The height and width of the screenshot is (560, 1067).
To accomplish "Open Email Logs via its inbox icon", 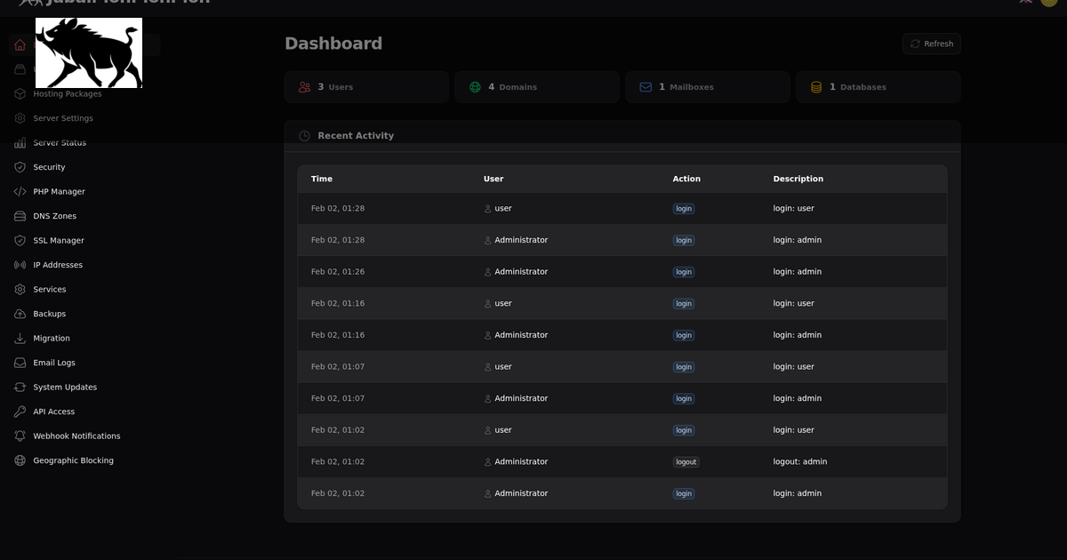I will pyautogui.click(x=20, y=363).
